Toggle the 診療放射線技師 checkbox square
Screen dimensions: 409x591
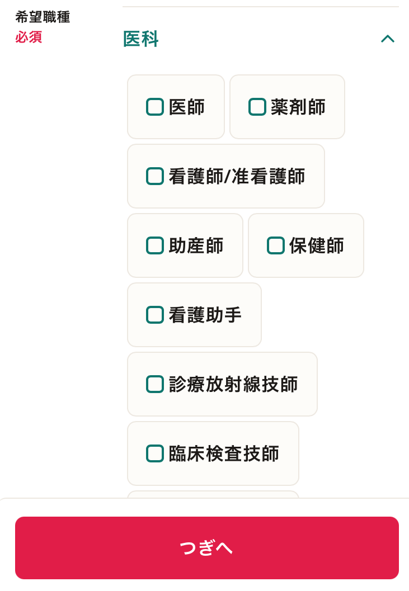(x=154, y=384)
